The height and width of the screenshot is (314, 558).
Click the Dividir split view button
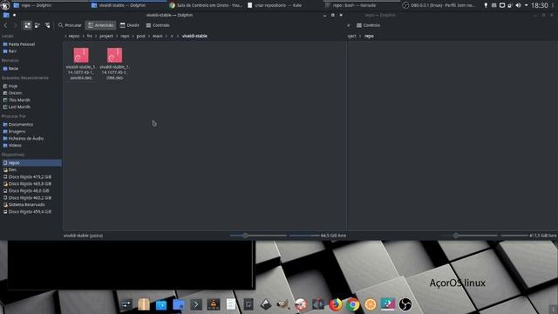click(130, 25)
